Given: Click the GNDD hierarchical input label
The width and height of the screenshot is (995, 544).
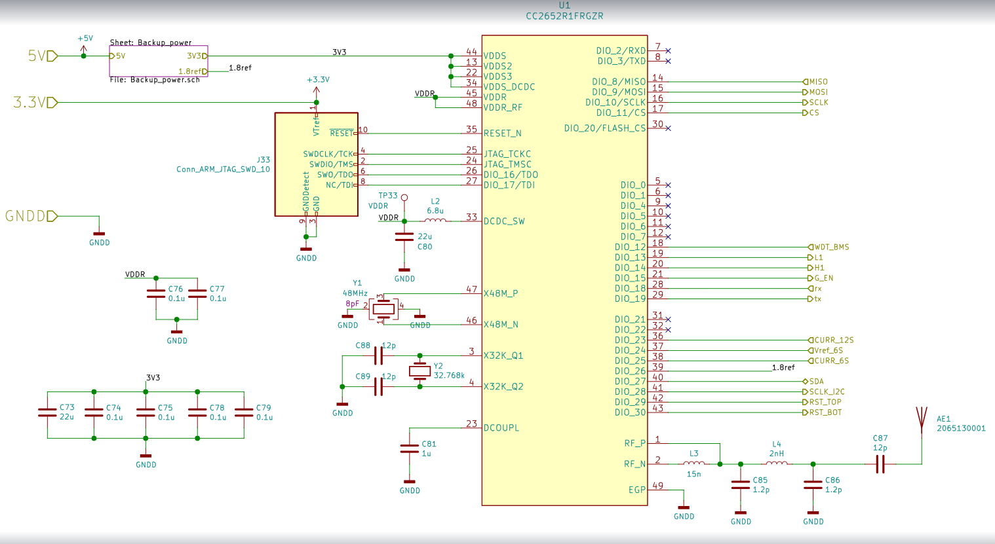Looking at the screenshot, I should pos(31,216).
